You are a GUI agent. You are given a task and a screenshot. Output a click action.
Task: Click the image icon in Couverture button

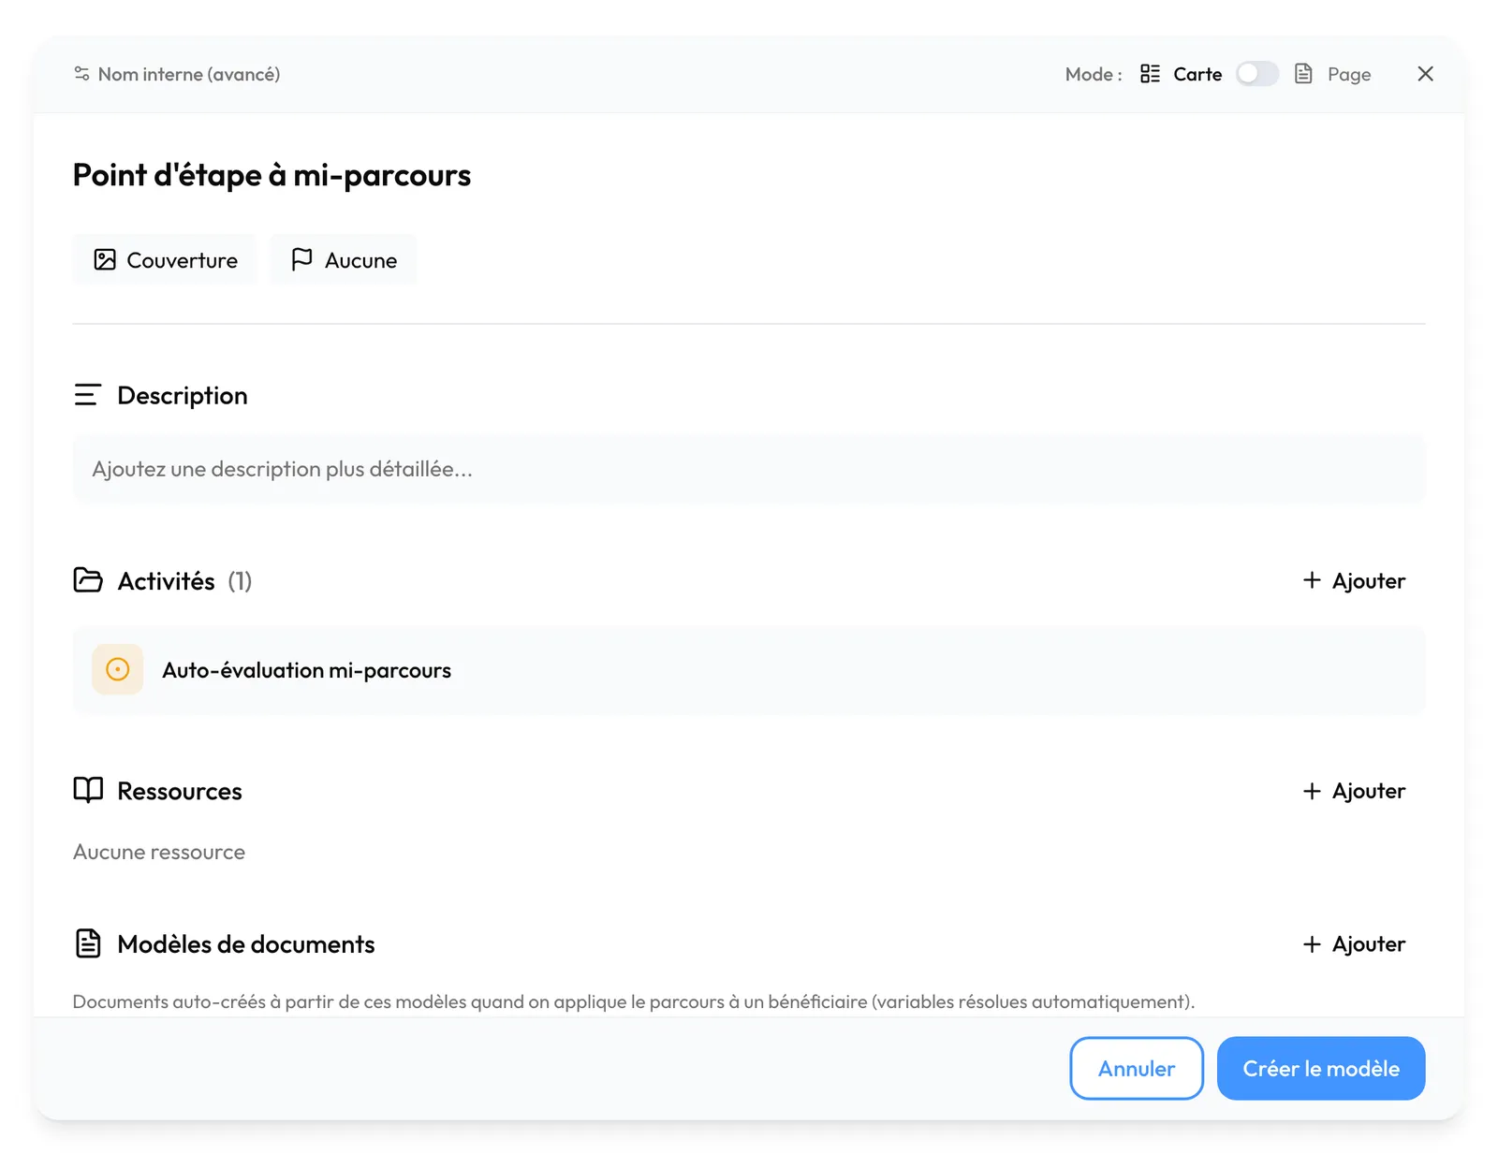tap(105, 259)
